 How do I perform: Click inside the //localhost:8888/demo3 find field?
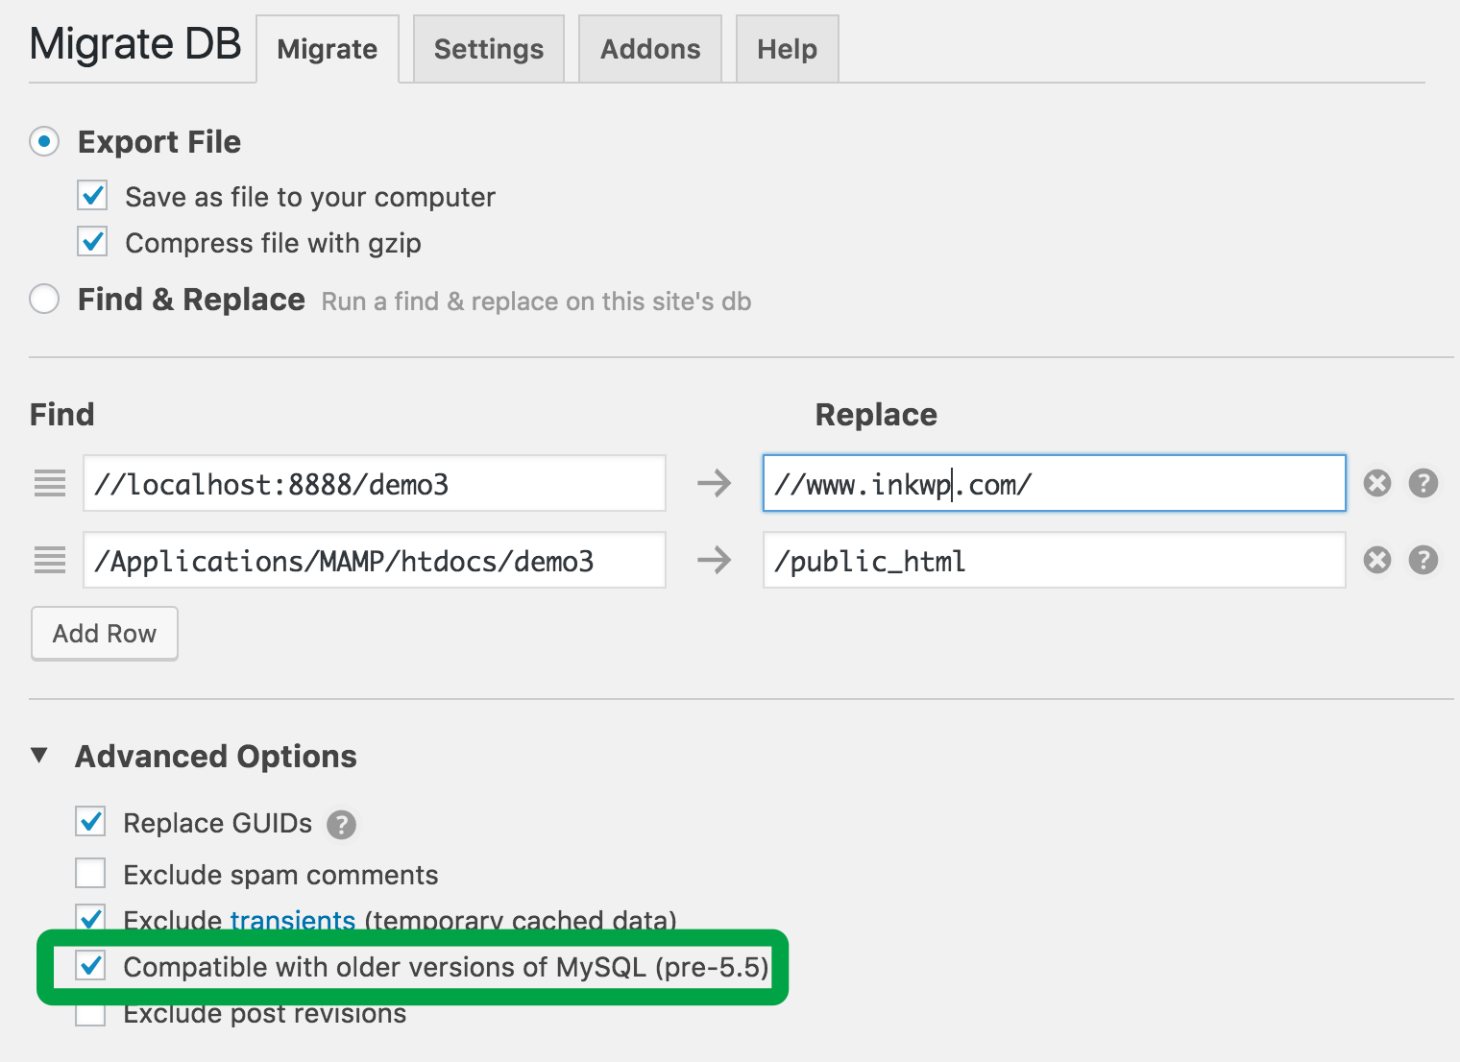375,483
